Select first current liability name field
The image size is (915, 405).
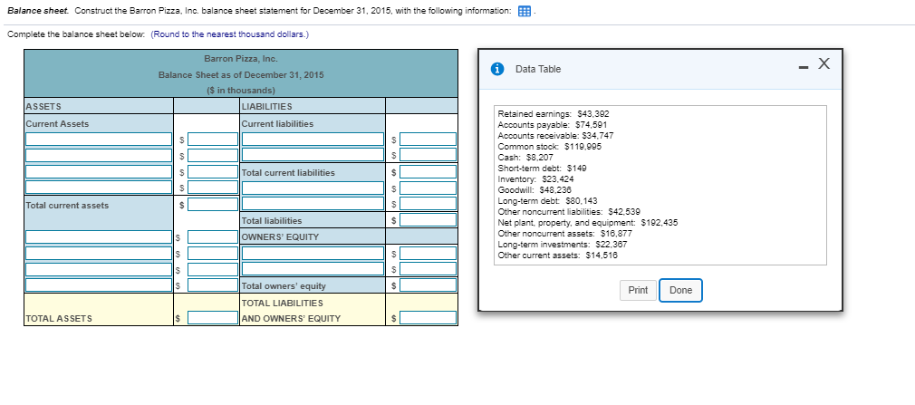313,139
